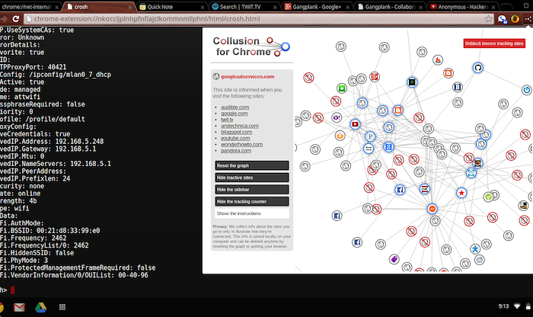Viewport: 533px width, 317px height.
Task: Click the purple tag node
Action: pos(394,259)
